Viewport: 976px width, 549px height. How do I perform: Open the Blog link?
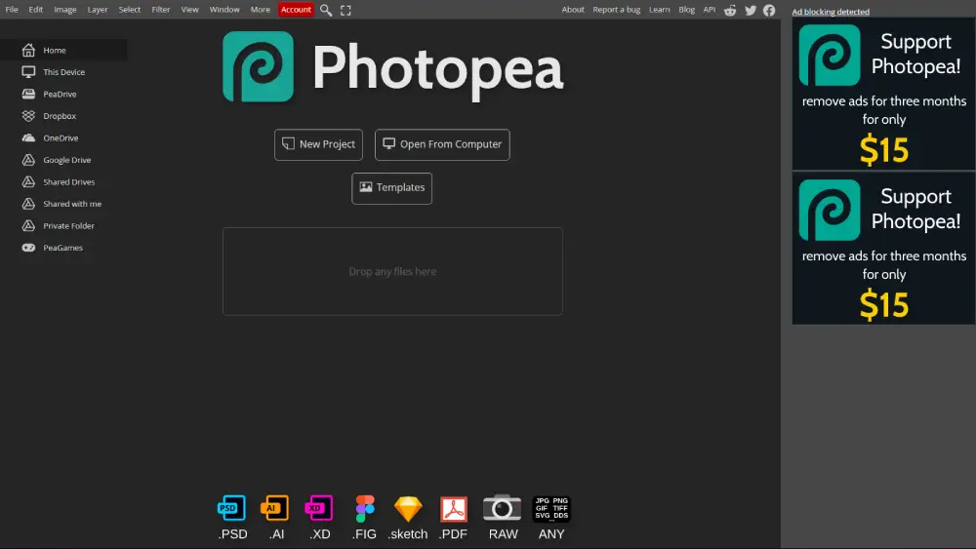pos(686,10)
